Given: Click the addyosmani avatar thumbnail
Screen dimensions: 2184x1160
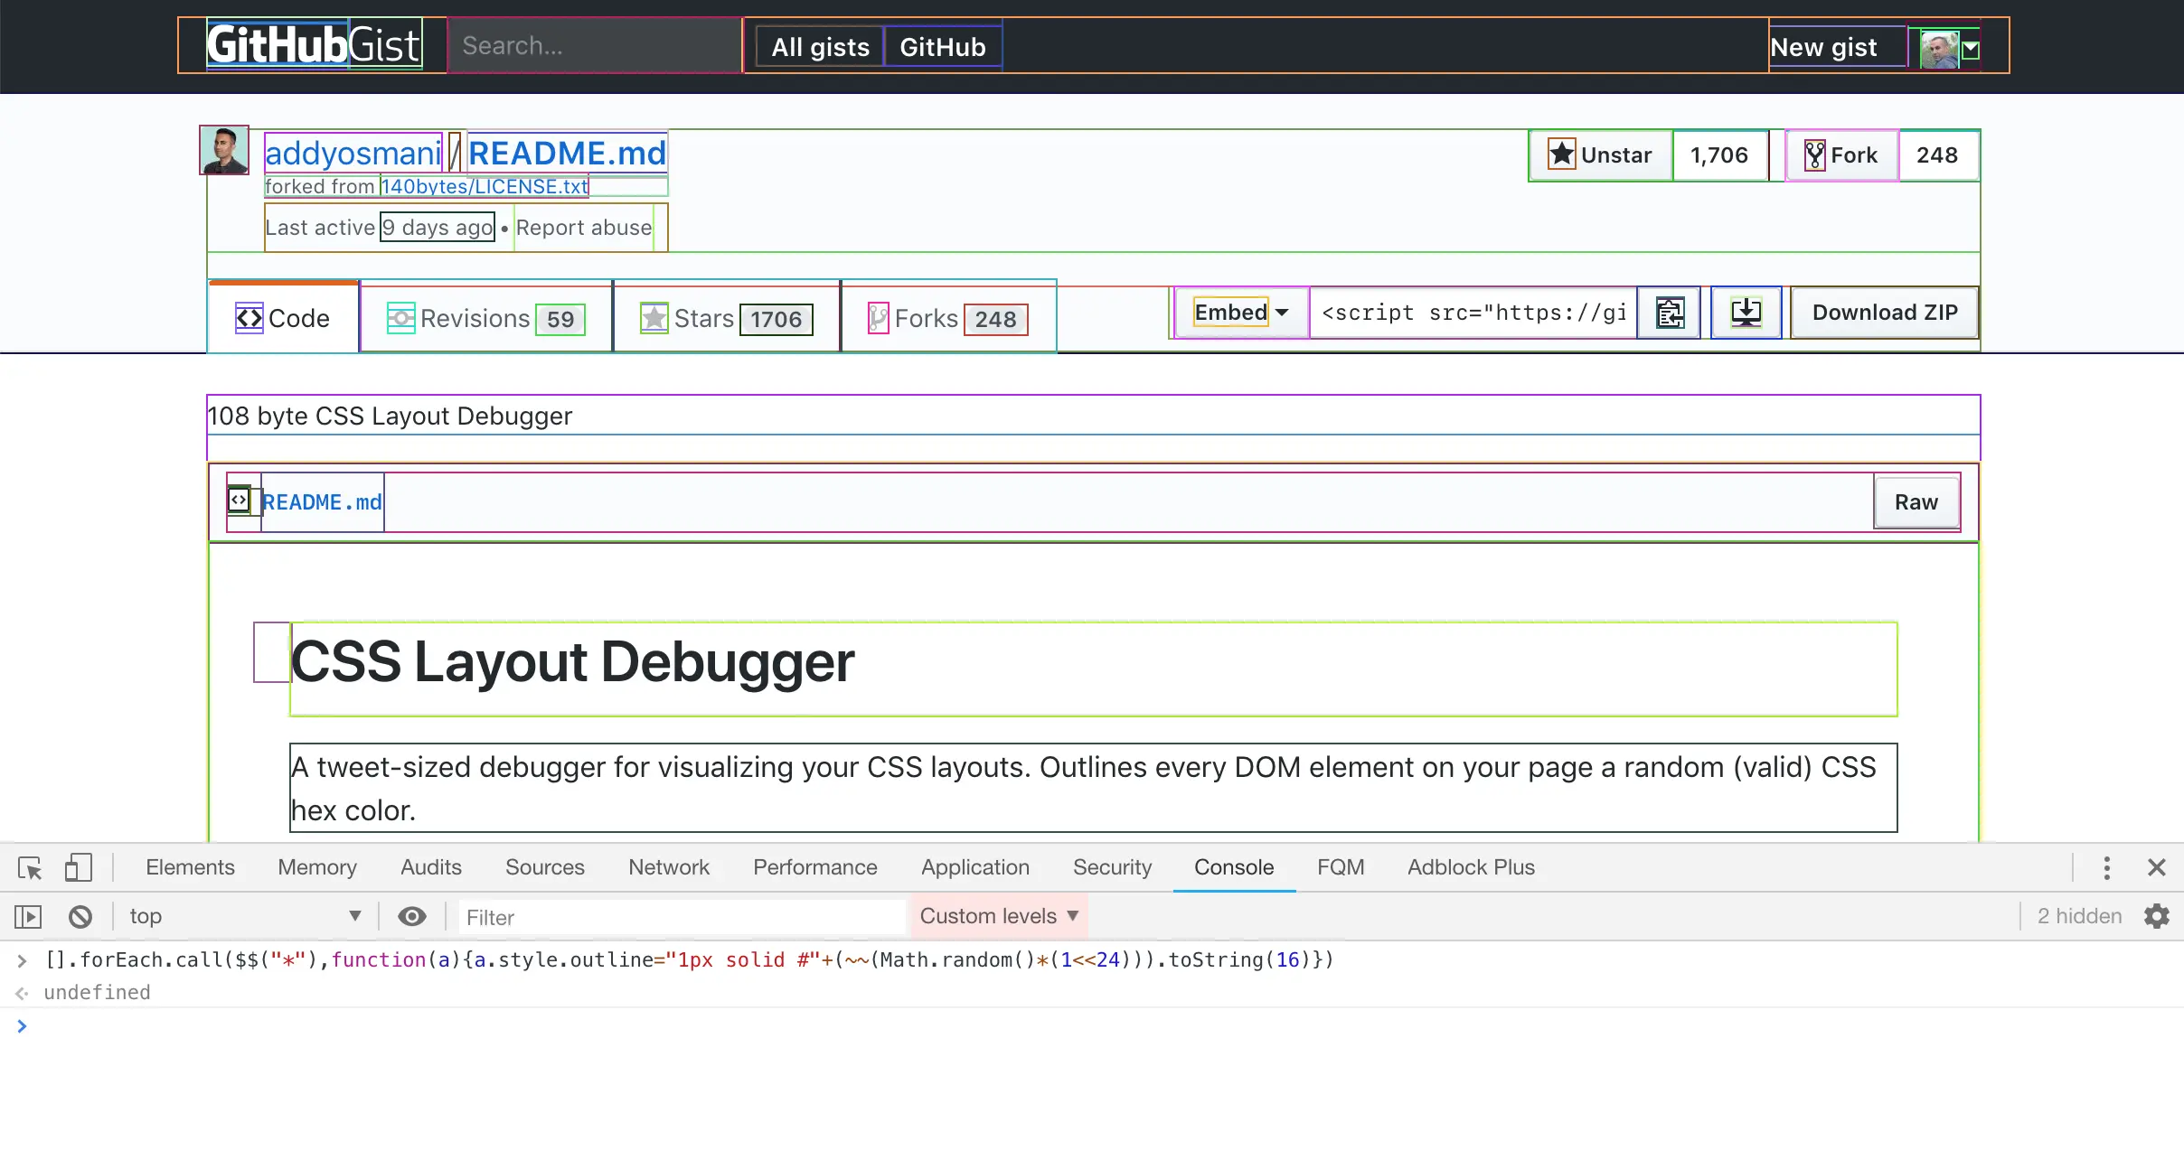Looking at the screenshot, I should (224, 150).
